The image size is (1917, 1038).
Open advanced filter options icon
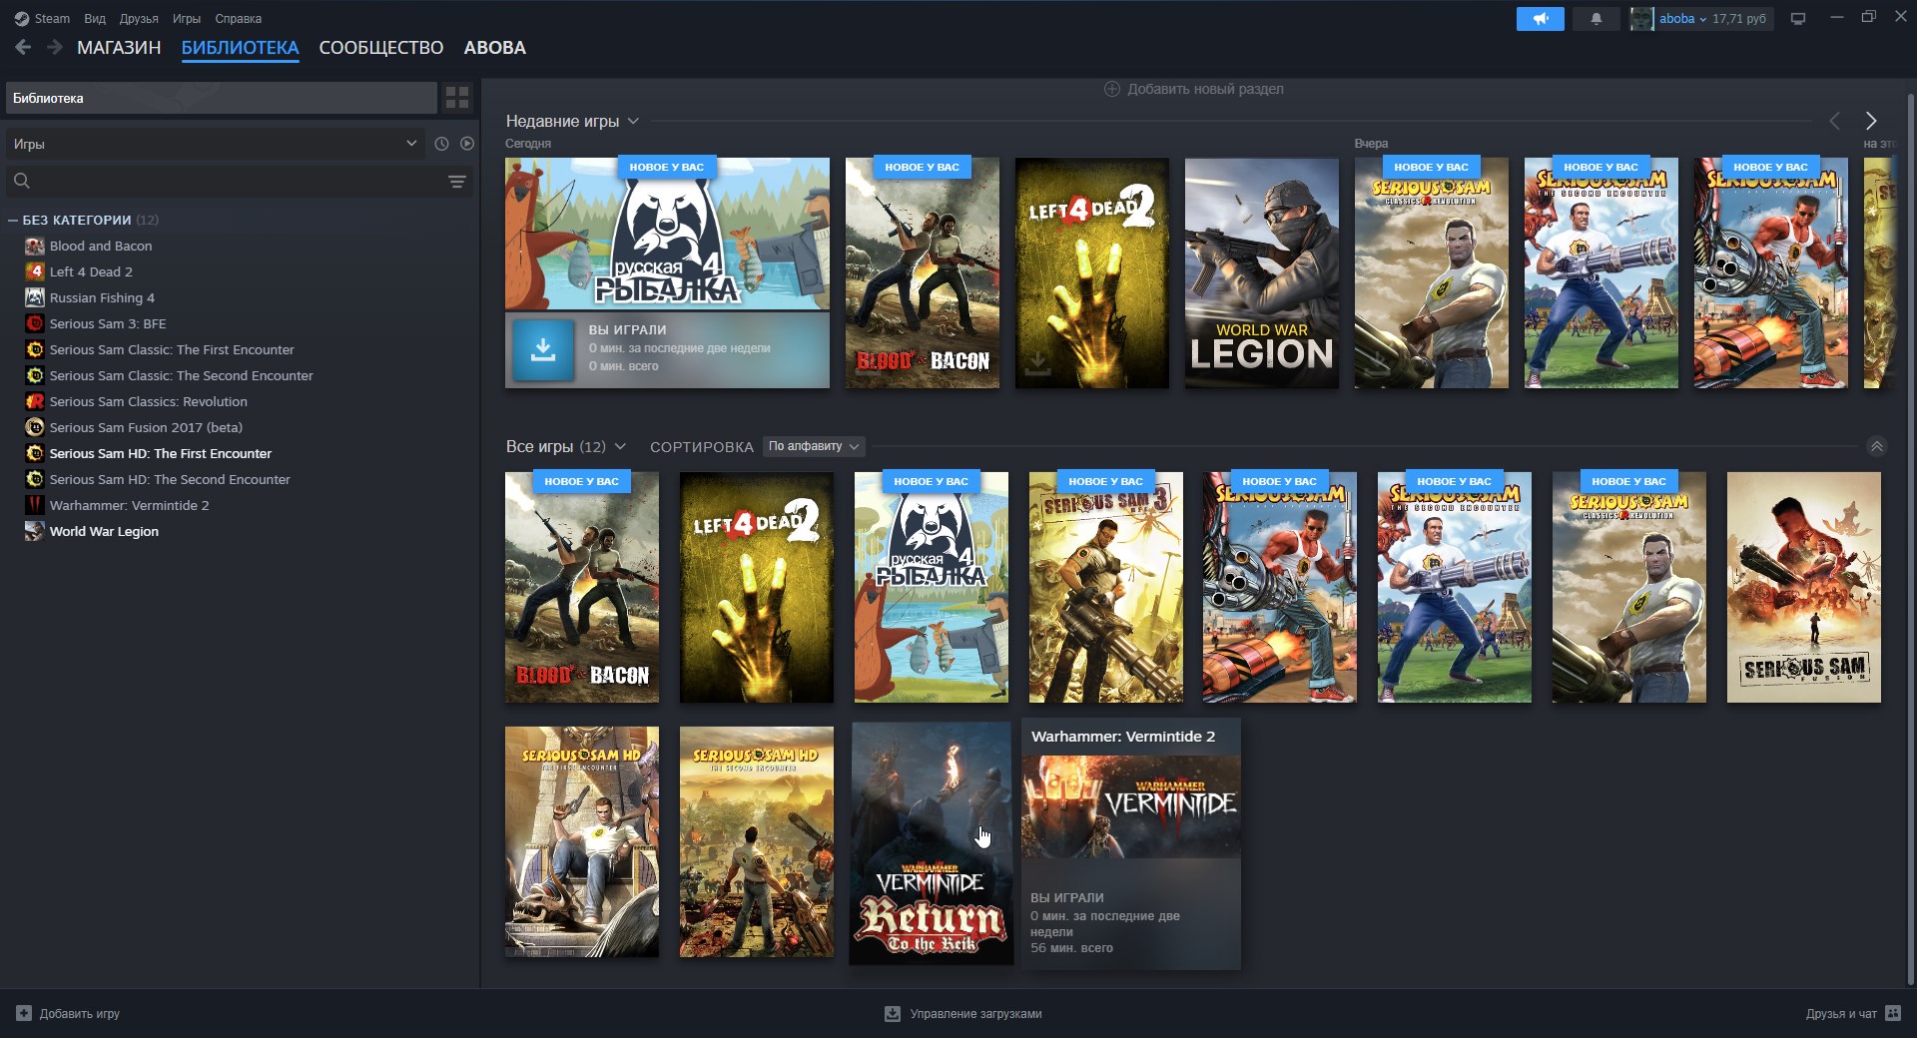click(x=457, y=181)
